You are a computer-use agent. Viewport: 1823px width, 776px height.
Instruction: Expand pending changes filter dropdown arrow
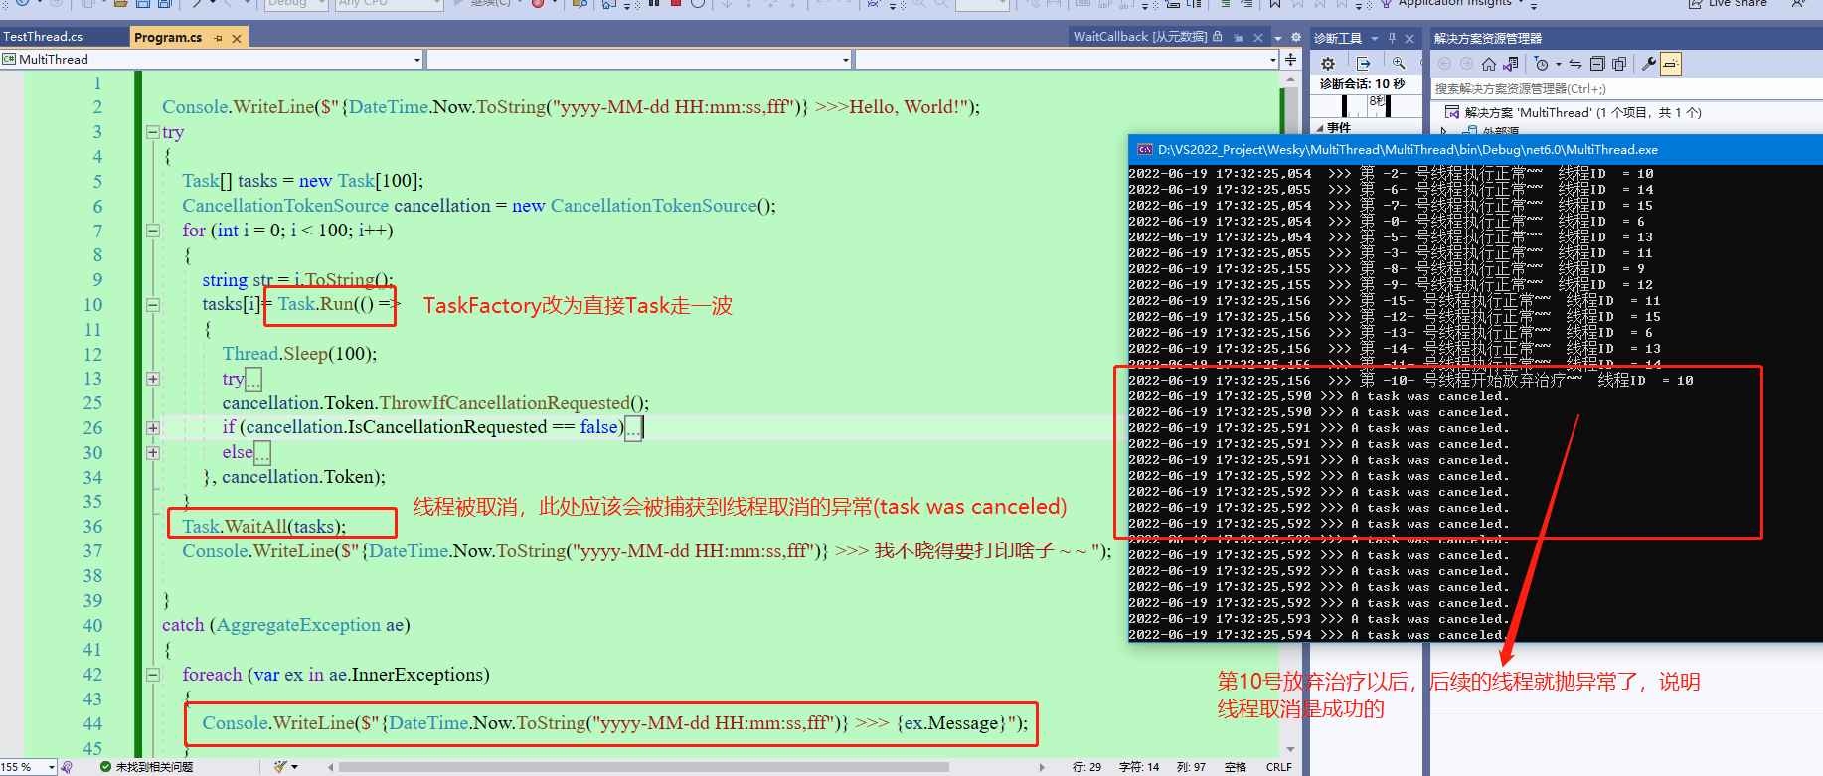point(1558,64)
